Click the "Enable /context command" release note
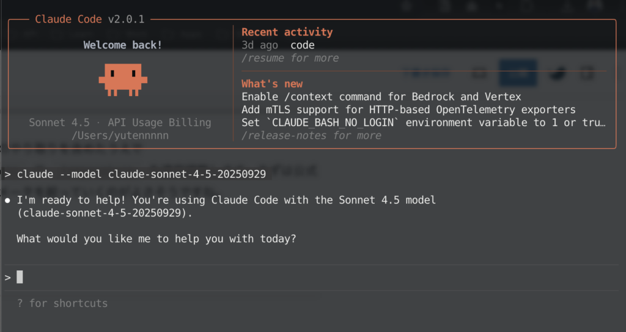The height and width of the screenshot is (332, 626). (x=381, y=97)
